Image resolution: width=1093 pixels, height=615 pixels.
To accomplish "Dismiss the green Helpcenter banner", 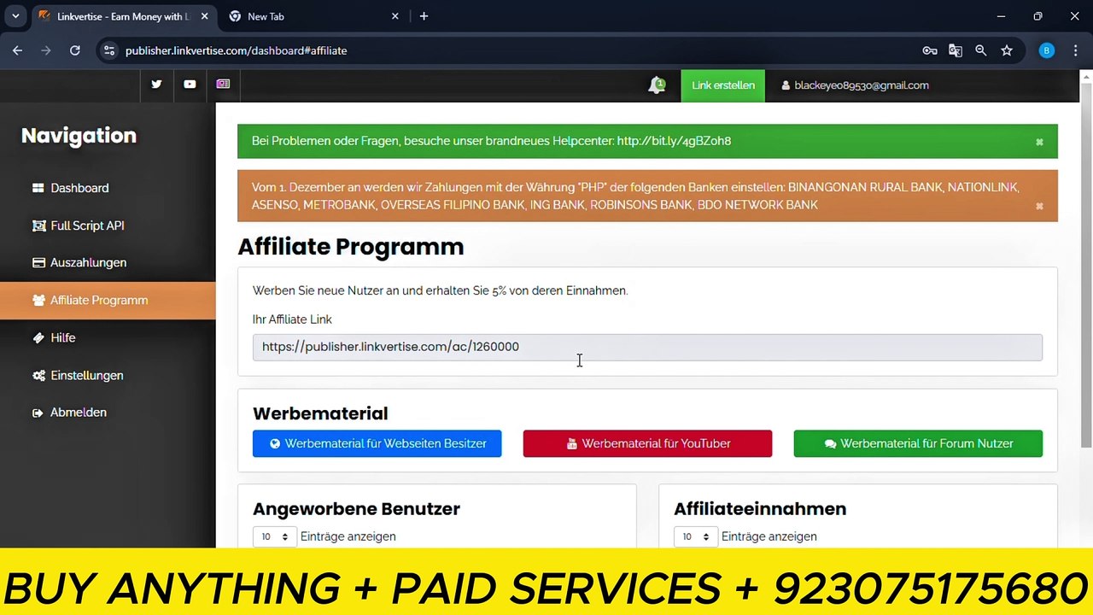I will click(1039, 142).
